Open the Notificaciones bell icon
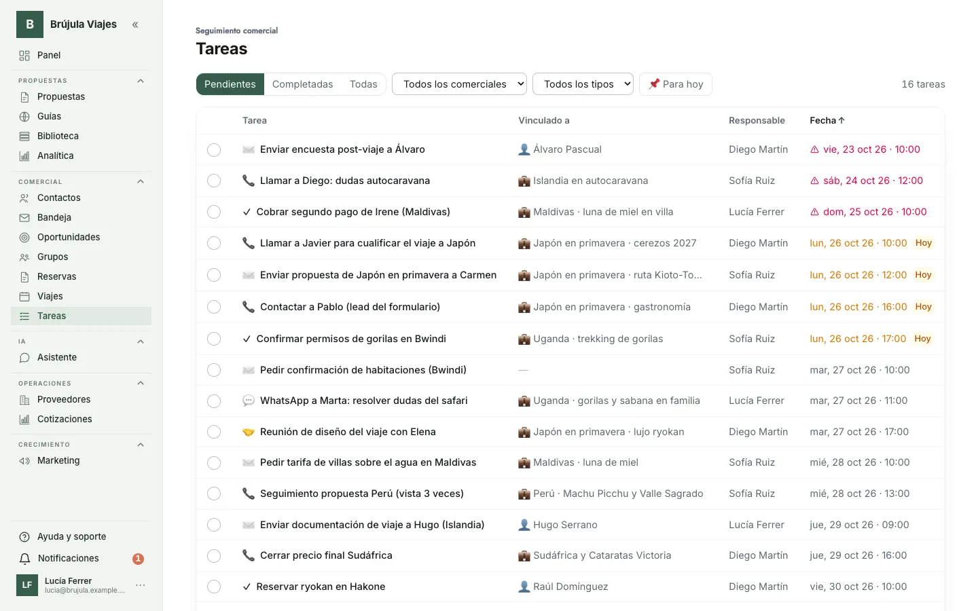The width and height of the screenshot is (978, 611). click(24, 559)
